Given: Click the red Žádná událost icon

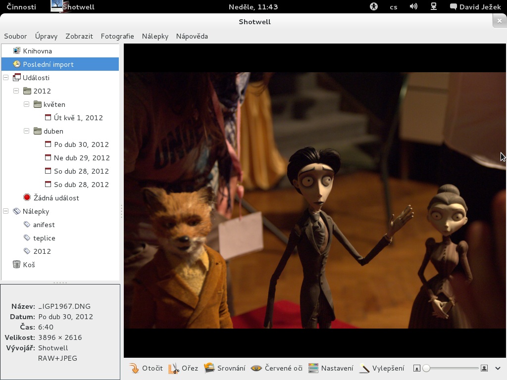Looking at the screenshot, I should pos(27,197).
